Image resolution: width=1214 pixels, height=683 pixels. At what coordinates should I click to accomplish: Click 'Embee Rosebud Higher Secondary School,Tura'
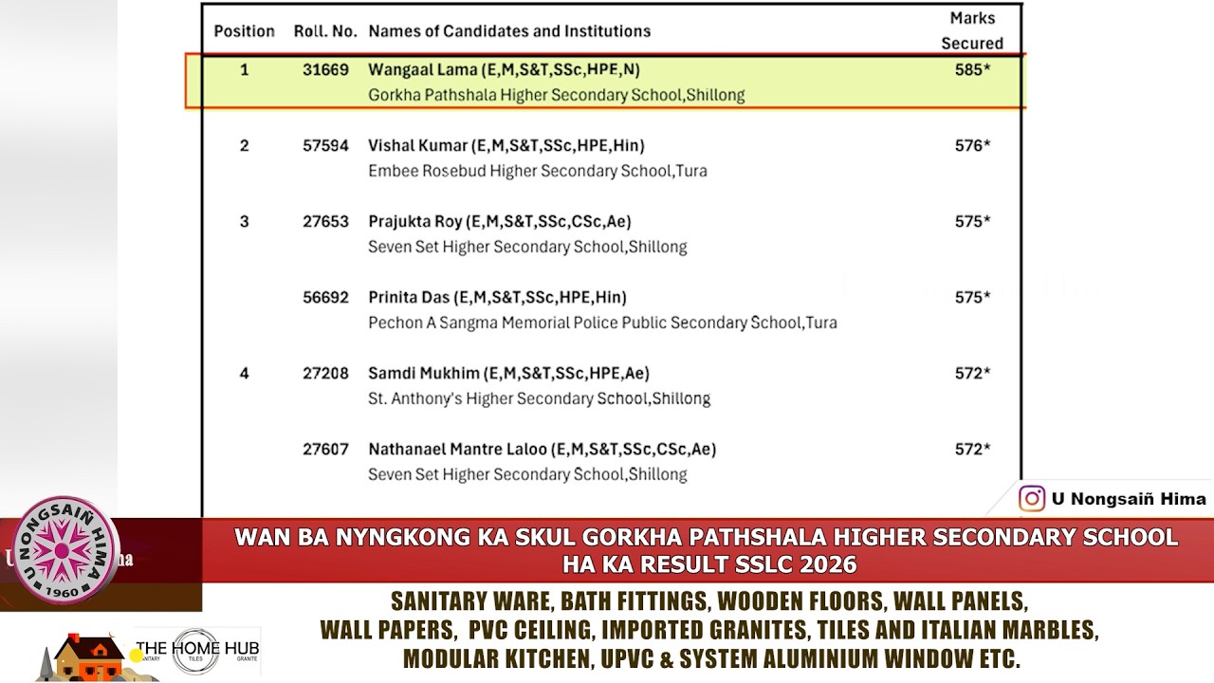click(x=538, y=171)
